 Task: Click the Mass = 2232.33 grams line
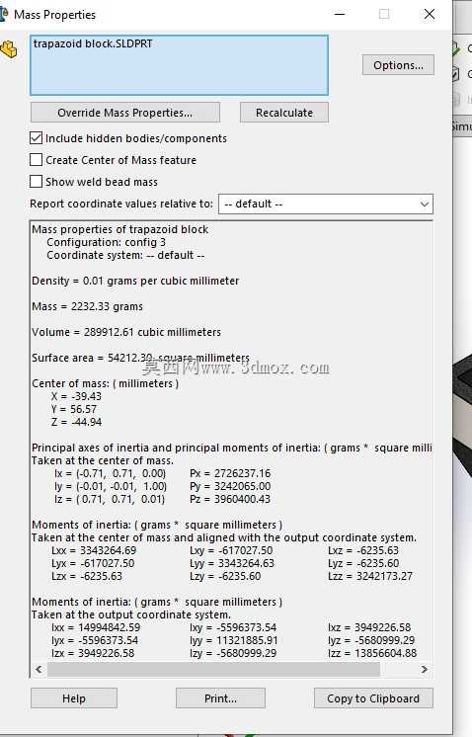pyautogui.click(x=87, y=306)
